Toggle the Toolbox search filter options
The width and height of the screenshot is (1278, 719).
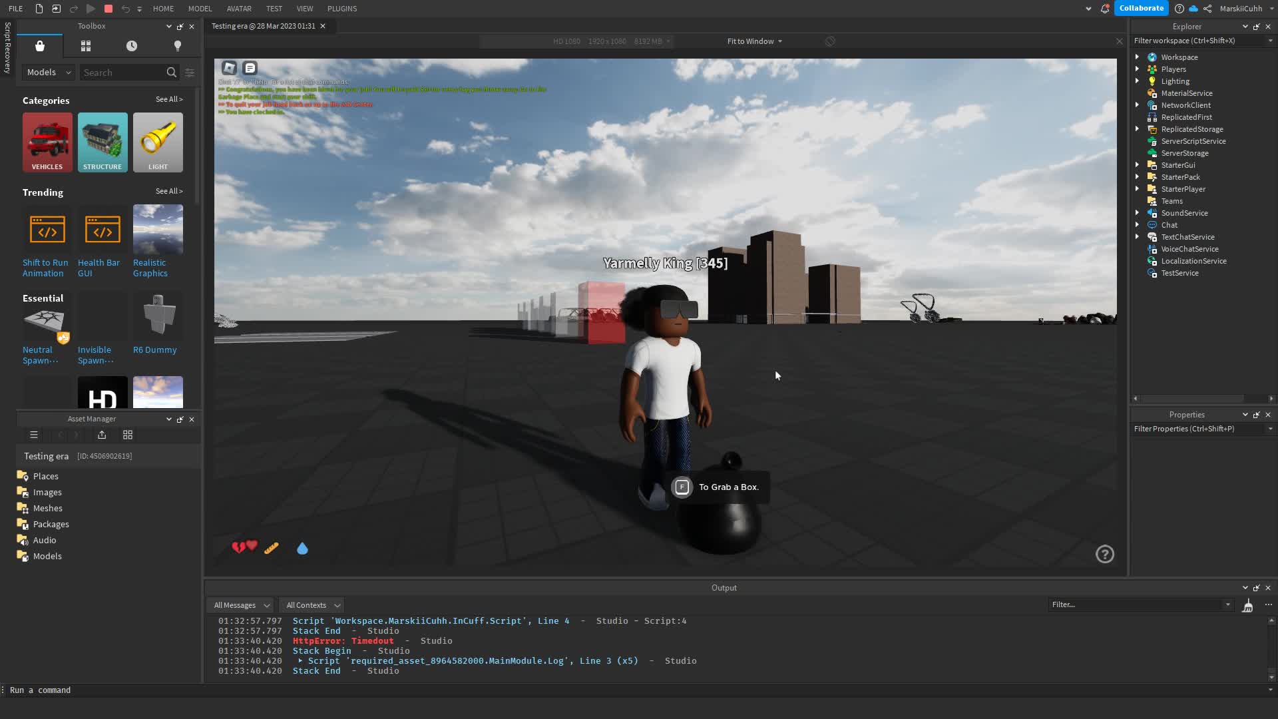[x=190, y=73]
